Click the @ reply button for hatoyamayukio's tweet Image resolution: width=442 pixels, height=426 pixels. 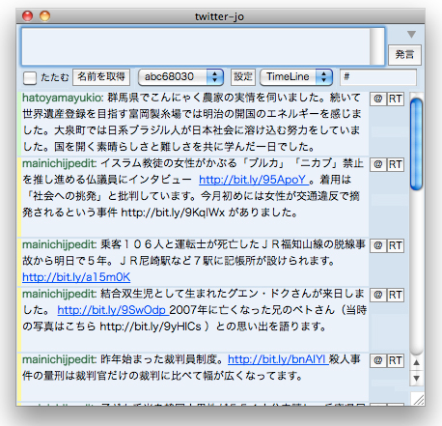point(378,99)
